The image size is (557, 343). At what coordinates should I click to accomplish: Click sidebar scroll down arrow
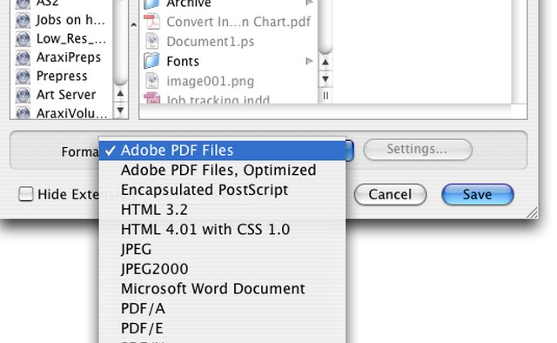120,111
